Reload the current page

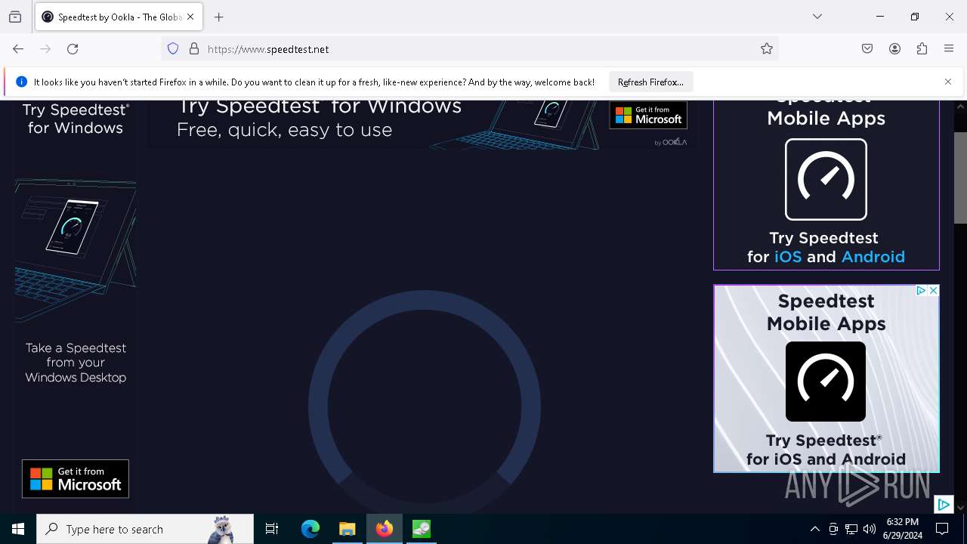pos(73,49)
